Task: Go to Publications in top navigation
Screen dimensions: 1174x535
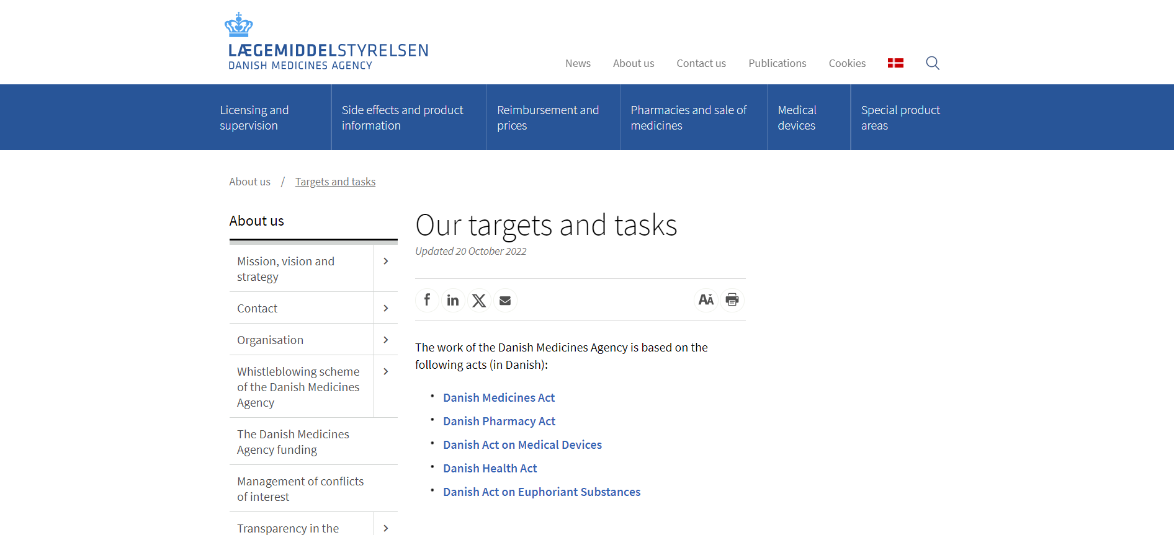Action: click(x=777, y=63)
